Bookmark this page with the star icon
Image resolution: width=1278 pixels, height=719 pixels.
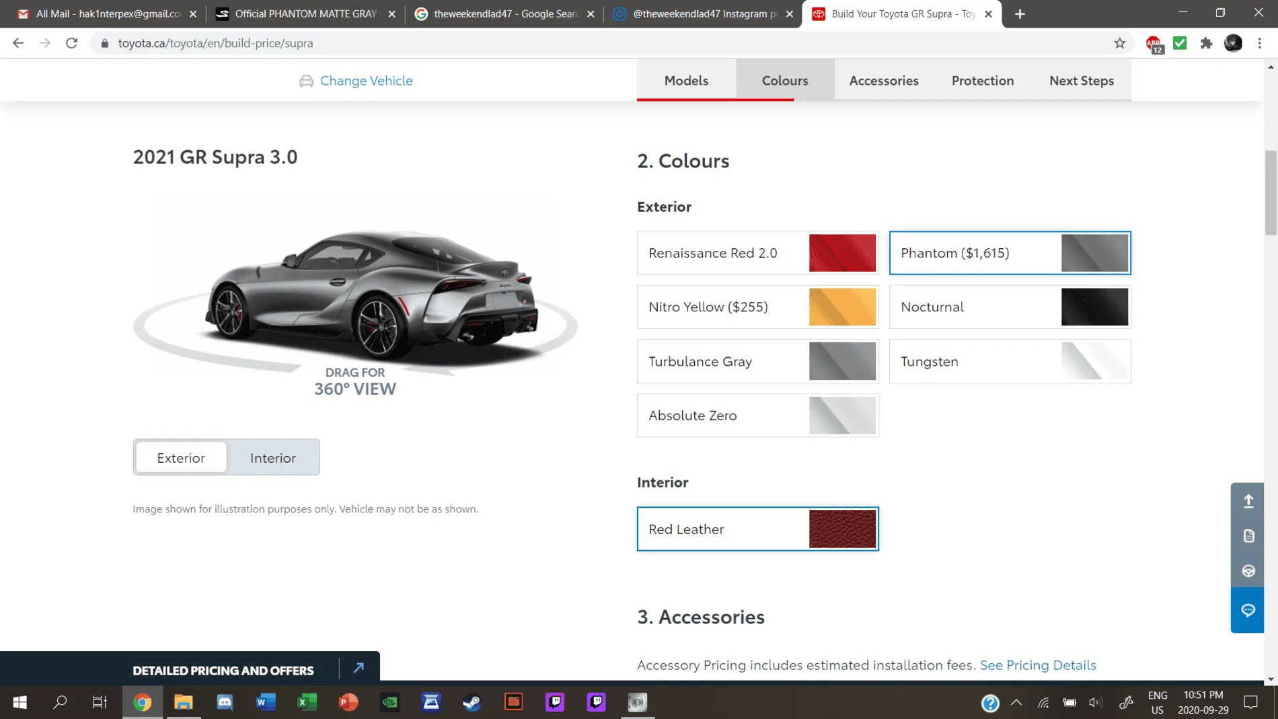tap(1119, 43)
